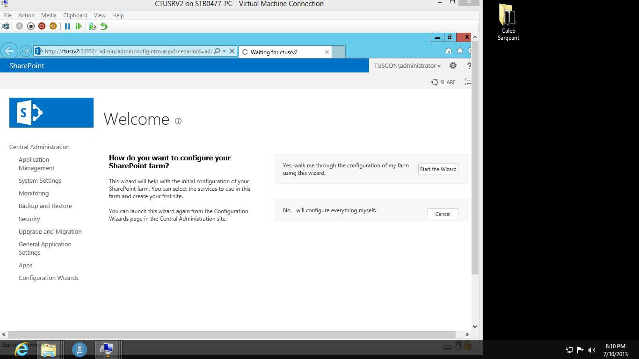Viewport: 639px width, 359px height.
Task: Click the grayed Start power icon
Action: click(19, 26)
